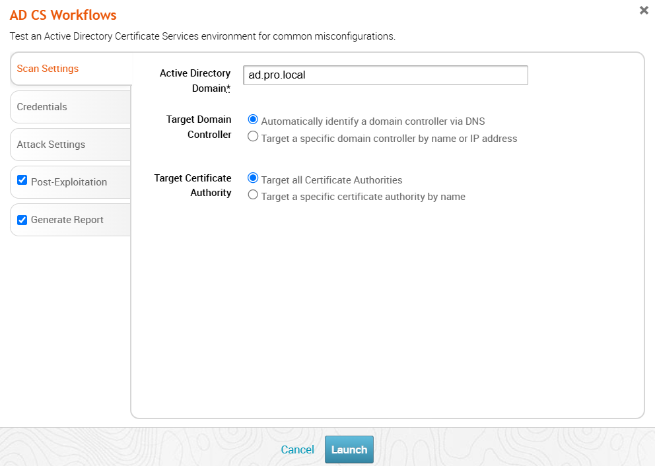Click the Target Certificate Authority label

click(193, 185)
